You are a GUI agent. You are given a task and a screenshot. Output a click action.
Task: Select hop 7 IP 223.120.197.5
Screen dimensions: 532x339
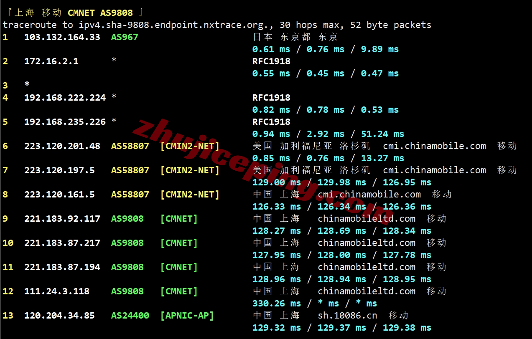click(59, 170)
